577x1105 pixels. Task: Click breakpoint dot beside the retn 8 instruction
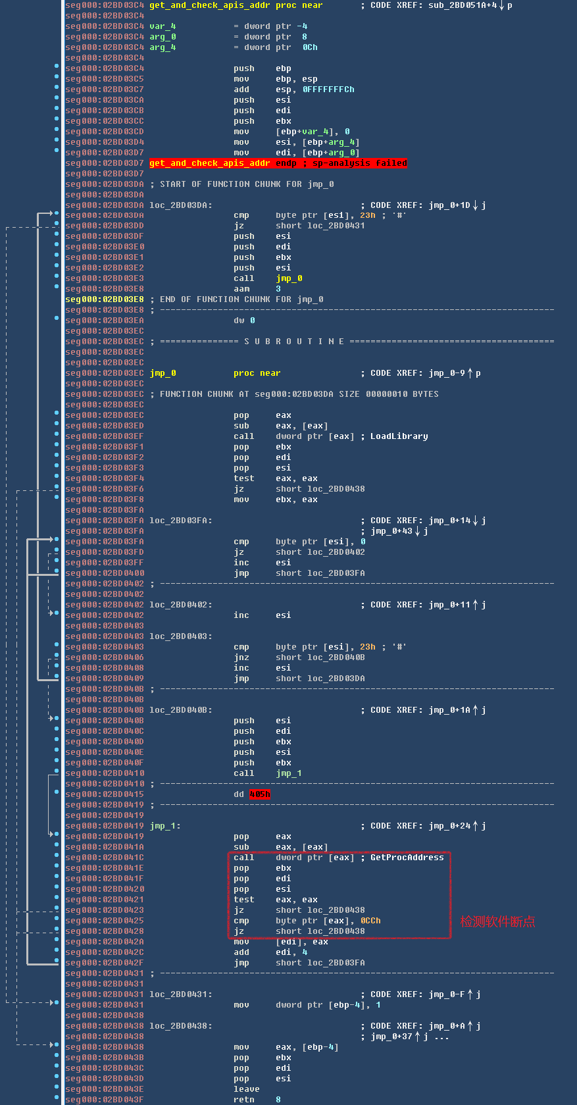(x=57, y=1099)
